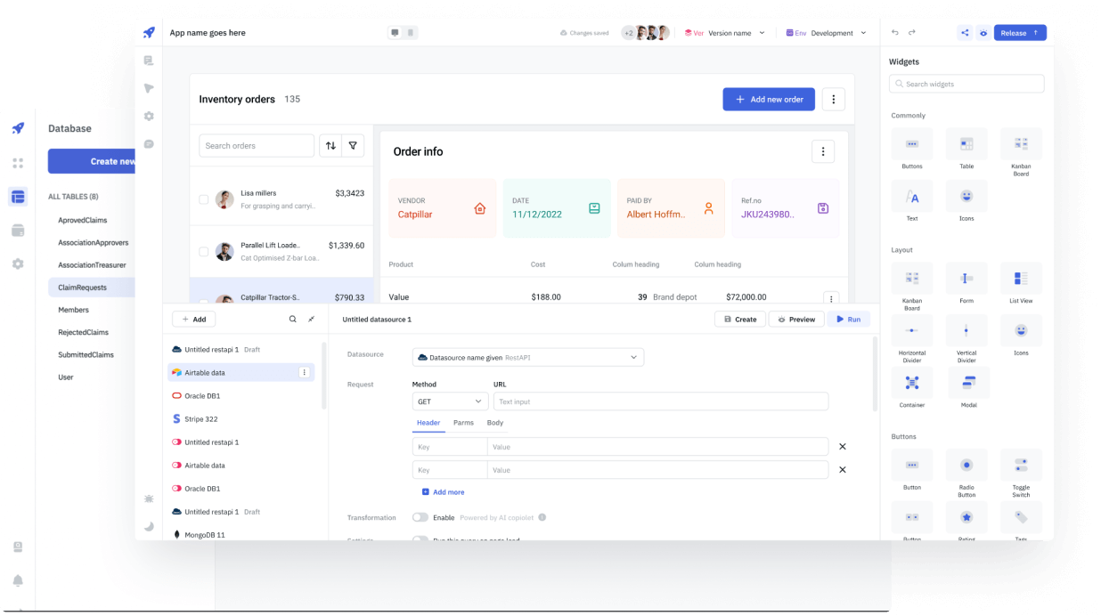The image size is (1101, 616).
Task: Click the Release button
Action: pyautogui.click(x=1020, y=31)
